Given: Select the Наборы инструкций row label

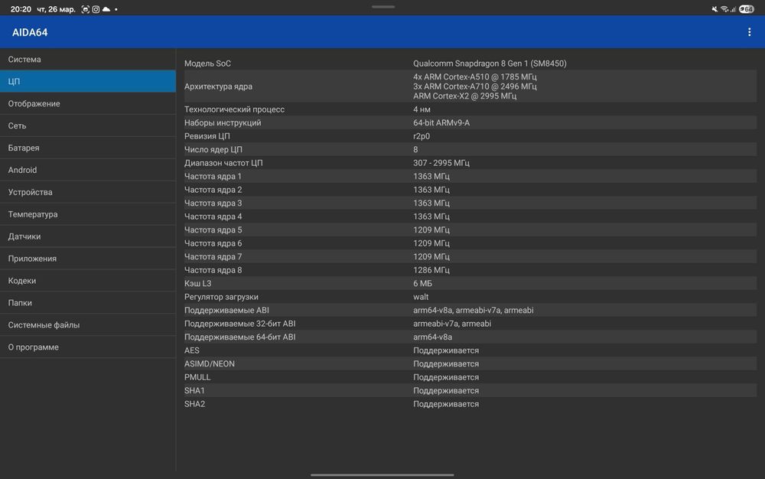Looking at the screenshot, I should click(x=223, y=123).
